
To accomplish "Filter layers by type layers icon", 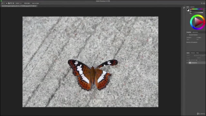I will 199,55.
